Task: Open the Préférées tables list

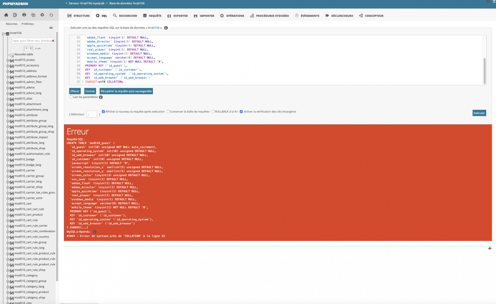Action: point(28,24)
